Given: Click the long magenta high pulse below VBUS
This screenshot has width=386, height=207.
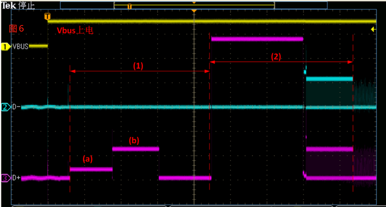Looking at the screenshot, I should click(x=257, y=39).
